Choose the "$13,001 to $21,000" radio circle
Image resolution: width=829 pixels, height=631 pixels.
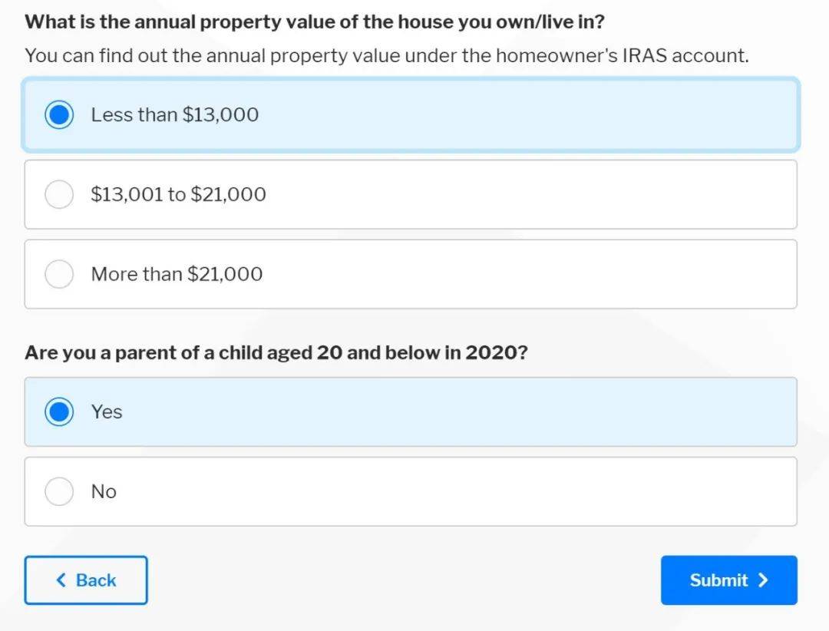pos(59,194)
